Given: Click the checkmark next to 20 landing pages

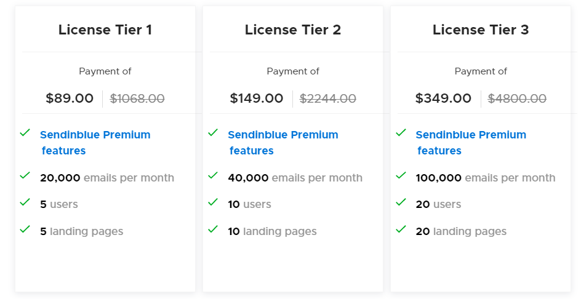Looking at the screenshot, I should pyautogui.click(x=401, y=229).
